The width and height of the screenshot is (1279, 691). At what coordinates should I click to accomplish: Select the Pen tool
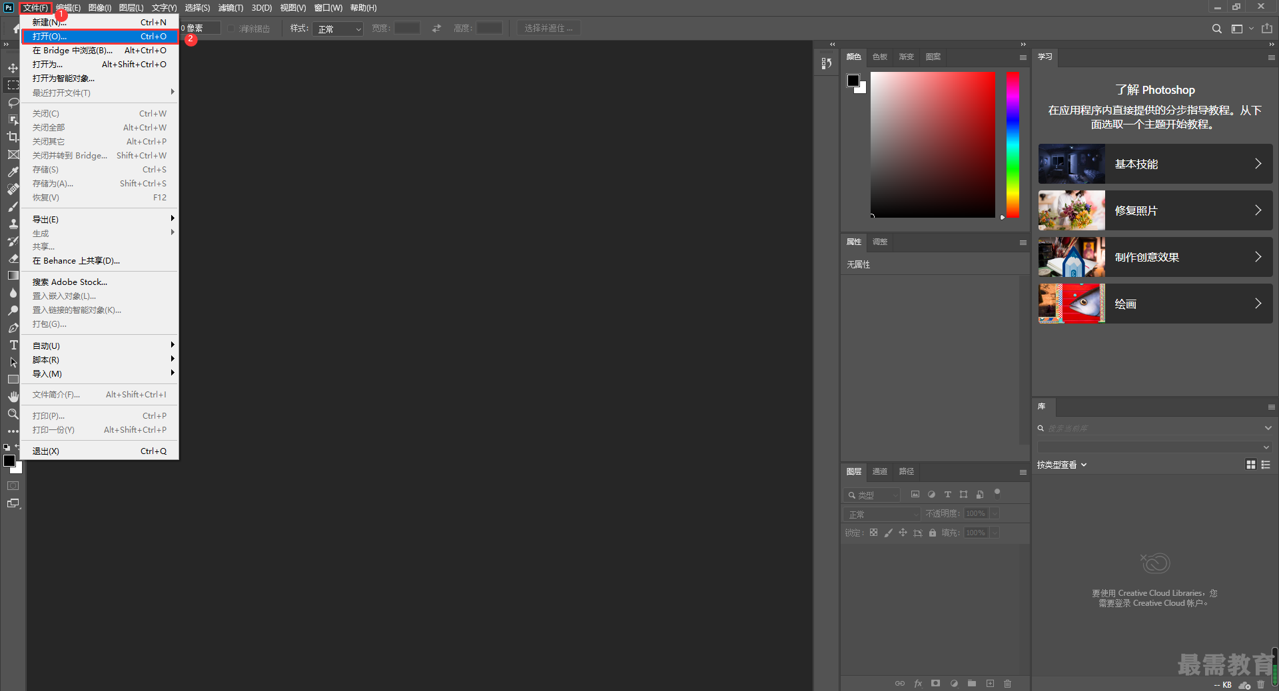pyautogui.click(x=13, y=328)
